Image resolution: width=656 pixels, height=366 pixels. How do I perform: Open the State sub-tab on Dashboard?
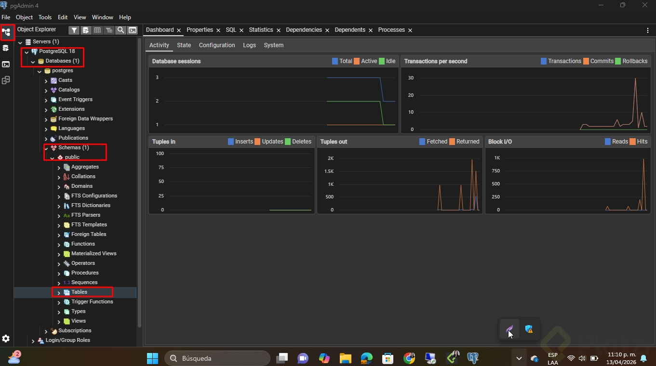tap(184, 45)
